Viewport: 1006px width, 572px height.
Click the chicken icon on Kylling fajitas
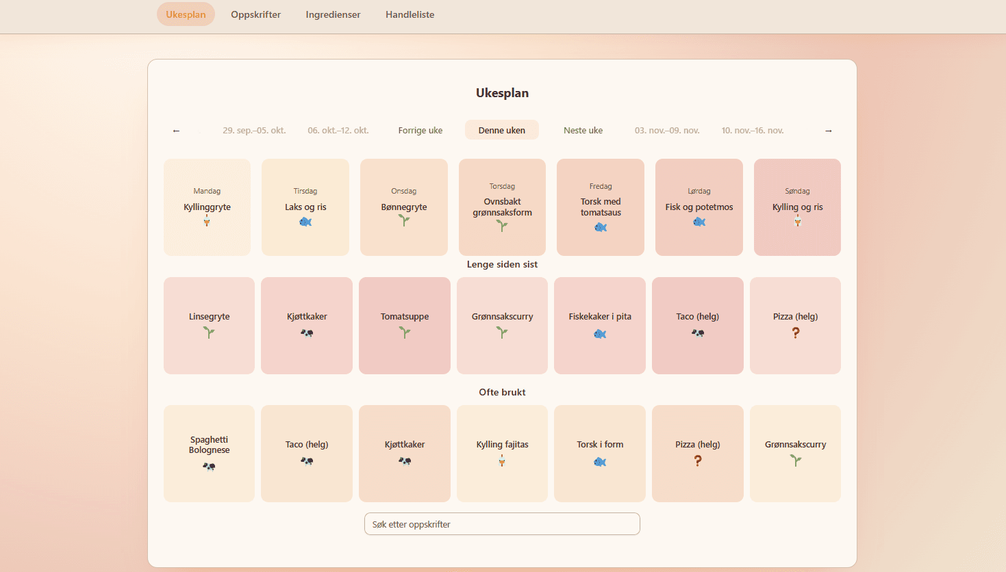coord(502,461)
